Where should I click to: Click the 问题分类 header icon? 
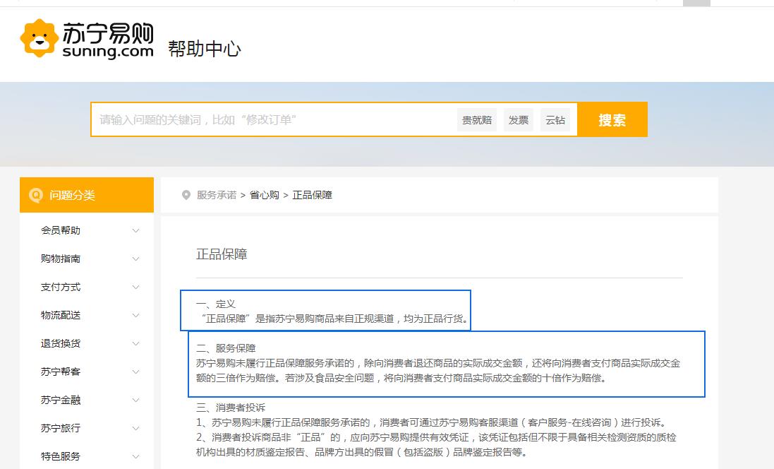[x=35, y=195]
